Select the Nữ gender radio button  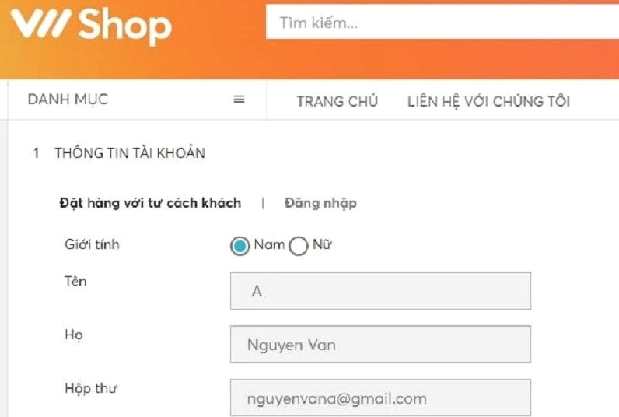[298, 246]
